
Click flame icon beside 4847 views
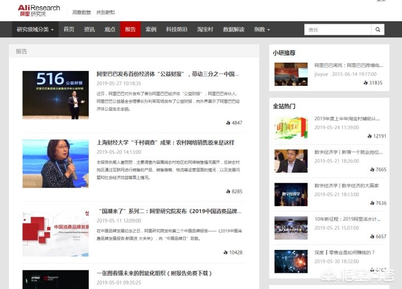228,122
